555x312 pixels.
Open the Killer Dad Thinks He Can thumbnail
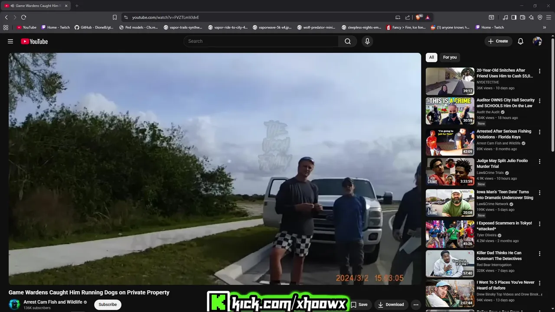450,264
